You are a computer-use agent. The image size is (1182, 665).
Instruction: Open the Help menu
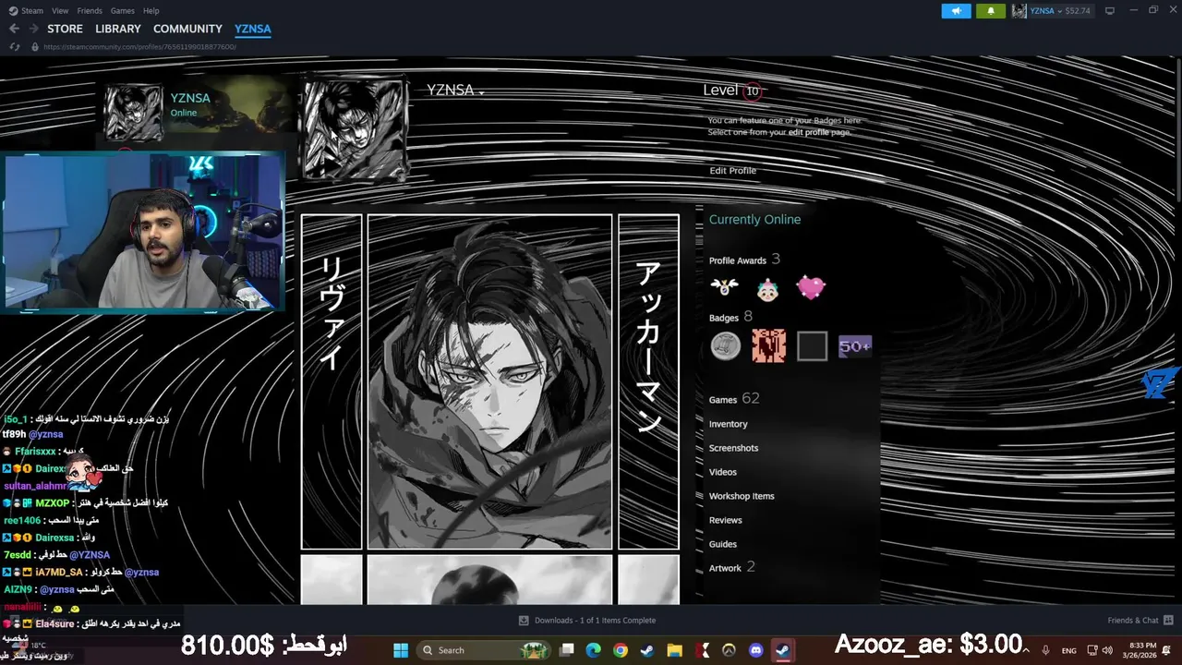point(151,10)
